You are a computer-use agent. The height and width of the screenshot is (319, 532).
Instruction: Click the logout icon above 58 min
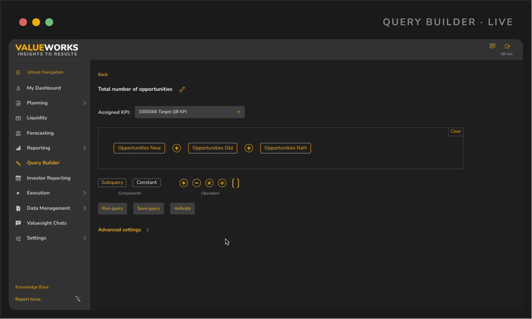[507, 46]
